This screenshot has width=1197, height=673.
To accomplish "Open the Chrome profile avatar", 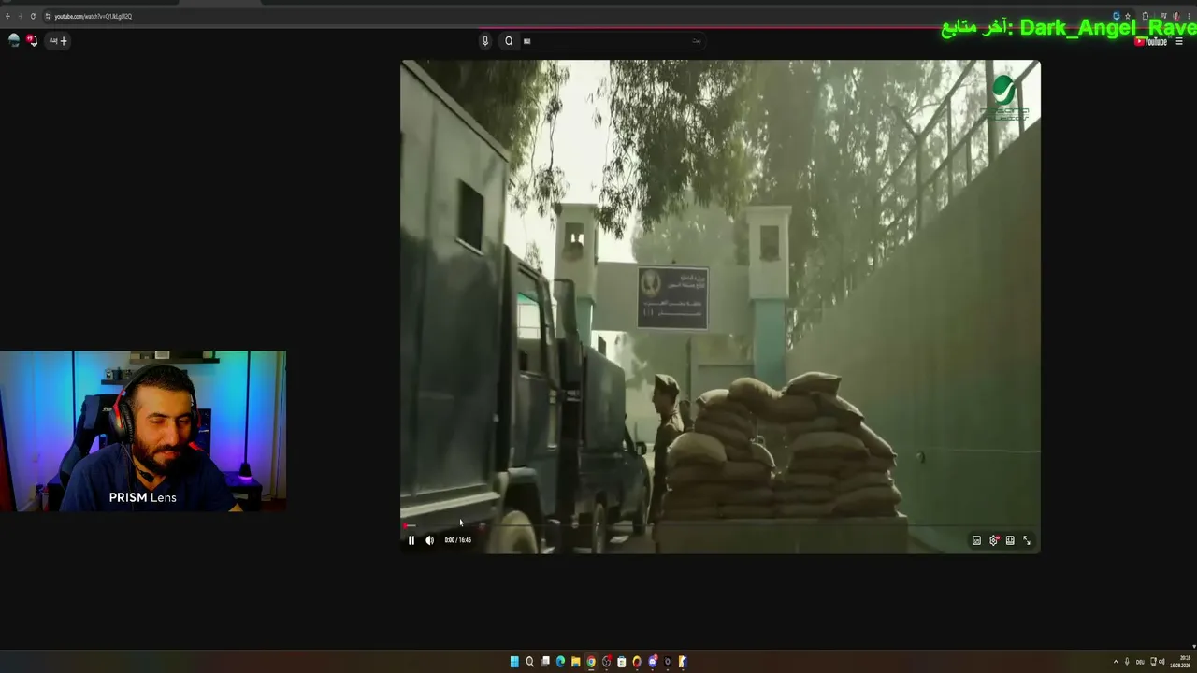I will click(x=1175, y=16).
